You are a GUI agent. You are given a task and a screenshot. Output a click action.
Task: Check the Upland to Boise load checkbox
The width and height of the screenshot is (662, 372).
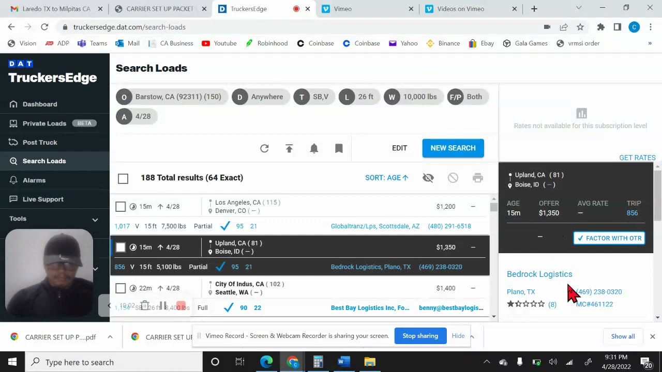pos(121,247)
